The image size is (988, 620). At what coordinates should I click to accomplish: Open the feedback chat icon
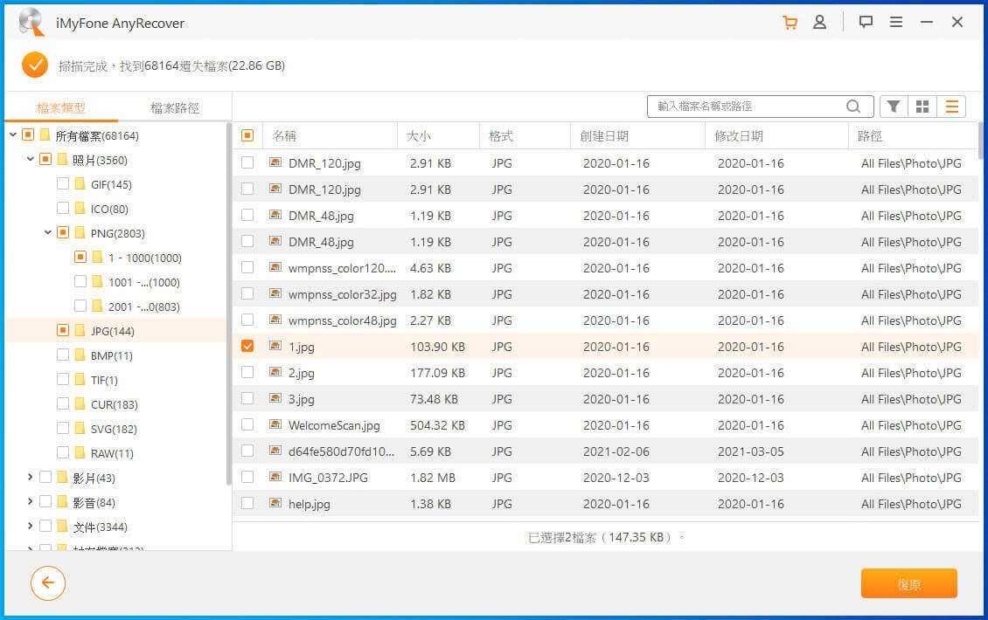tap(866, 23)
